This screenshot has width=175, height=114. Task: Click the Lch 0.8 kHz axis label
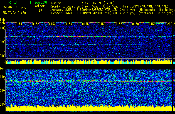(x=2, y=56)
